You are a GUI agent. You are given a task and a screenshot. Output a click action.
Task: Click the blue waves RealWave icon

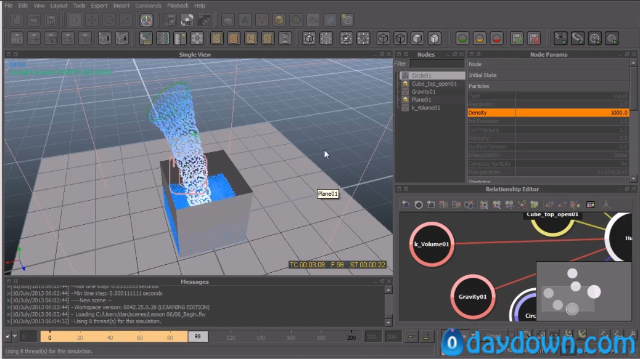pos(330,20)
